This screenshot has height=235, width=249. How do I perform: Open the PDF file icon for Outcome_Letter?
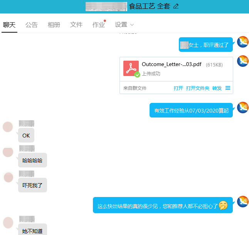click(131, 68)
